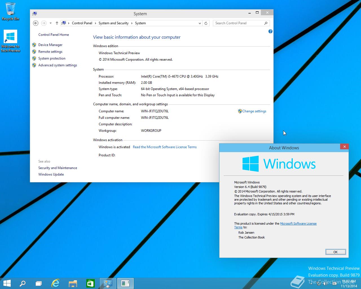Maximize the System window

(257, 13)
